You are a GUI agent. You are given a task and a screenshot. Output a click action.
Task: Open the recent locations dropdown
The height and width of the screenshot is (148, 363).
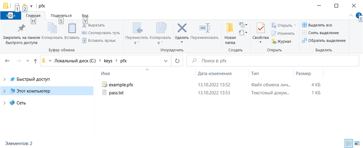click(x=28, y=61)
